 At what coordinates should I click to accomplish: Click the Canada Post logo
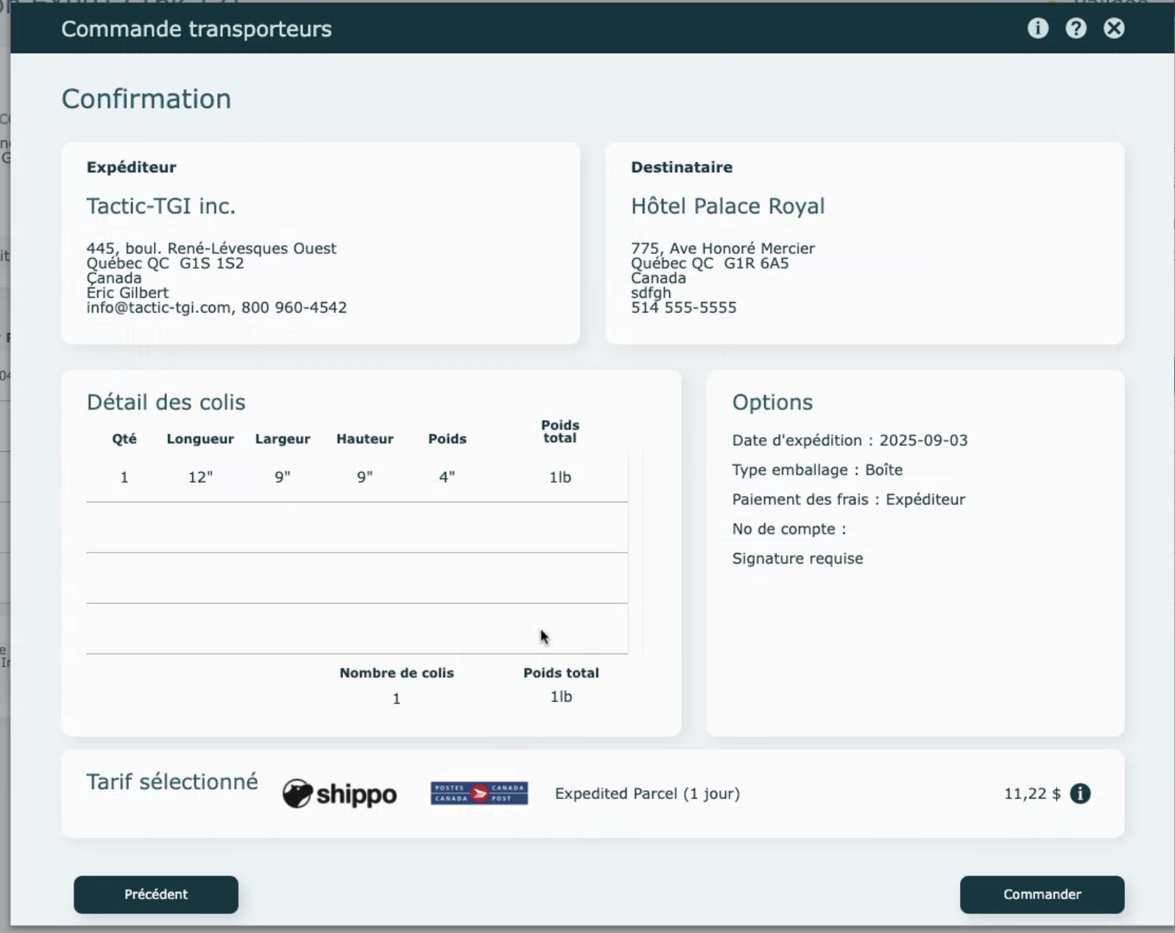[x=479, y=793]
